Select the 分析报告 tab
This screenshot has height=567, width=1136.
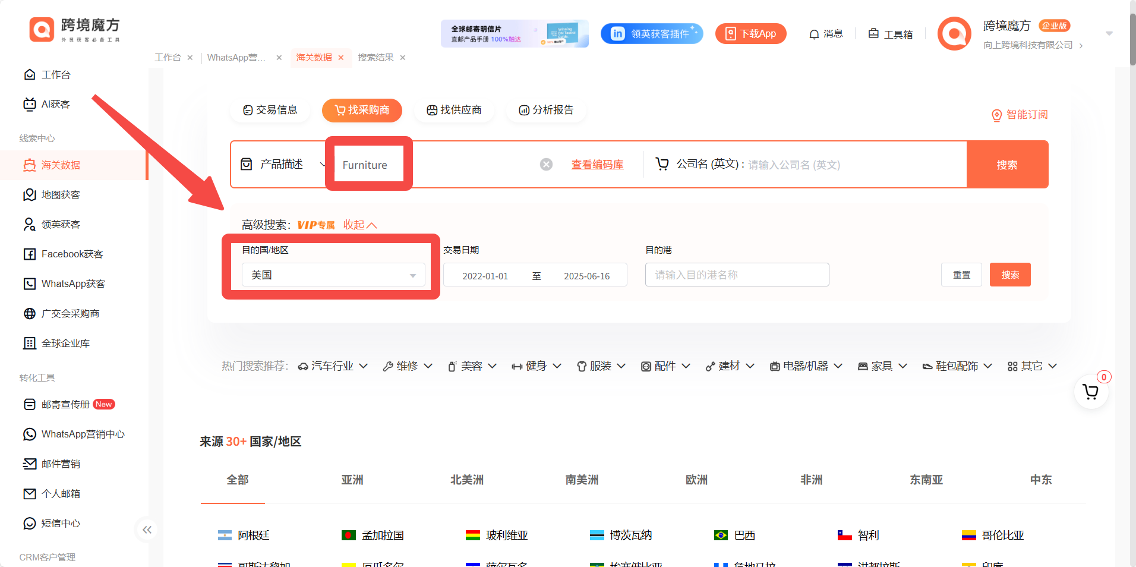tap(547, 110)
